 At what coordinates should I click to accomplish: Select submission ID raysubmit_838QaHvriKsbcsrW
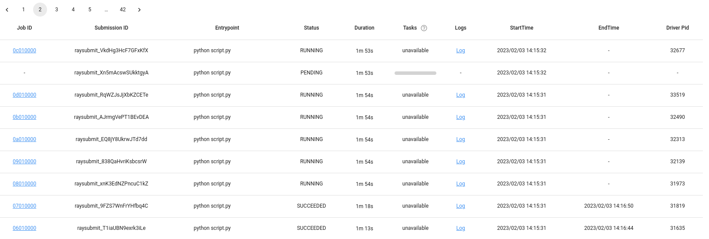111,162
